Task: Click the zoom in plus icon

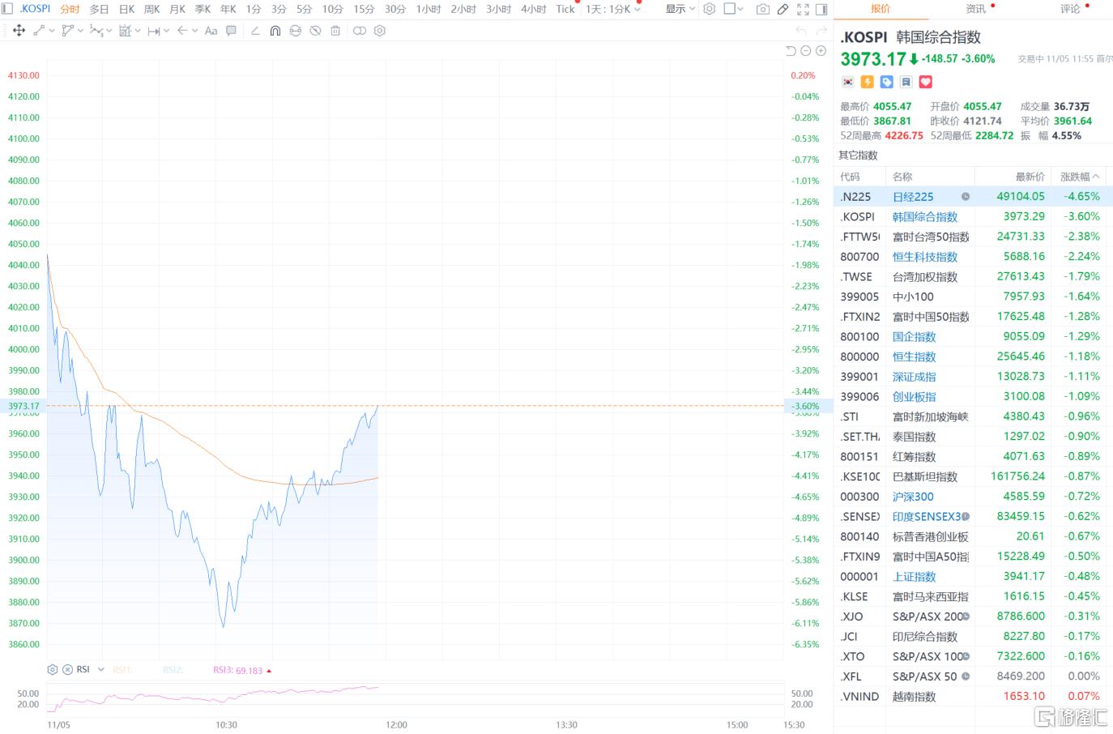Action: point(821,51)
